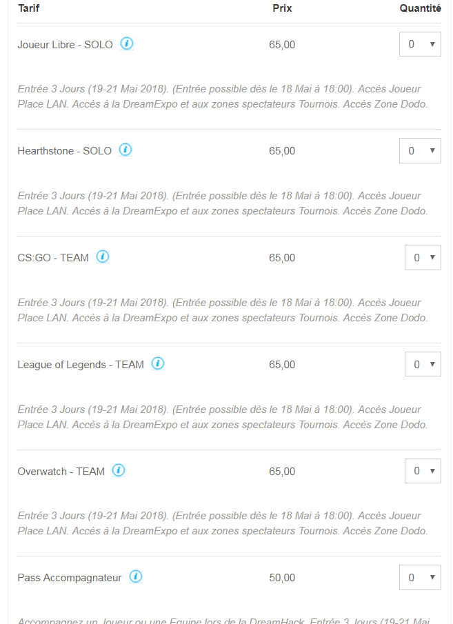
Task: Select the Joueur Libre - SOLO tariff label
Action: tap(66, 45)
